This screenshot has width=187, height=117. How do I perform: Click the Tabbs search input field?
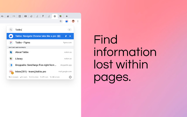tap(41, 30)
